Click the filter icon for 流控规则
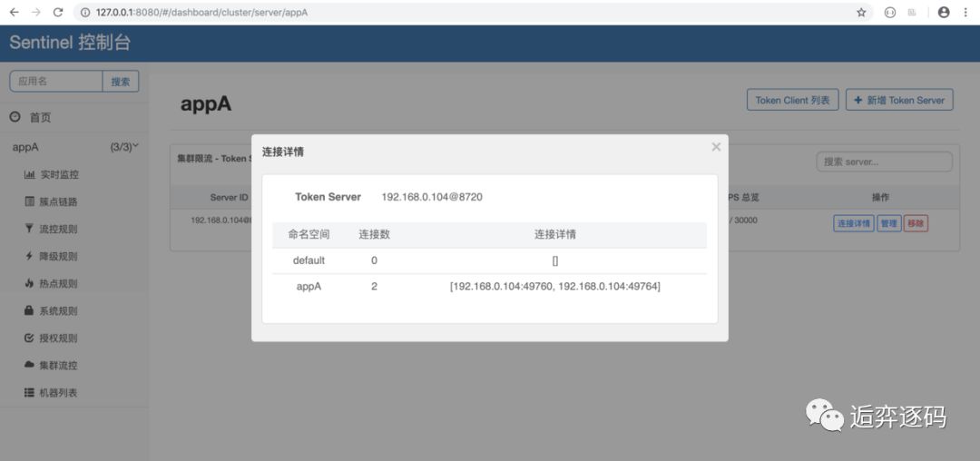This screenshot has width=980, height=461. pyautogui.click(x=29, y=229)
